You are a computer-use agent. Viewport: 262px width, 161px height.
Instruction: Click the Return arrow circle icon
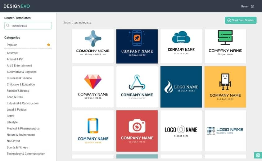click(x=252, y=6)
